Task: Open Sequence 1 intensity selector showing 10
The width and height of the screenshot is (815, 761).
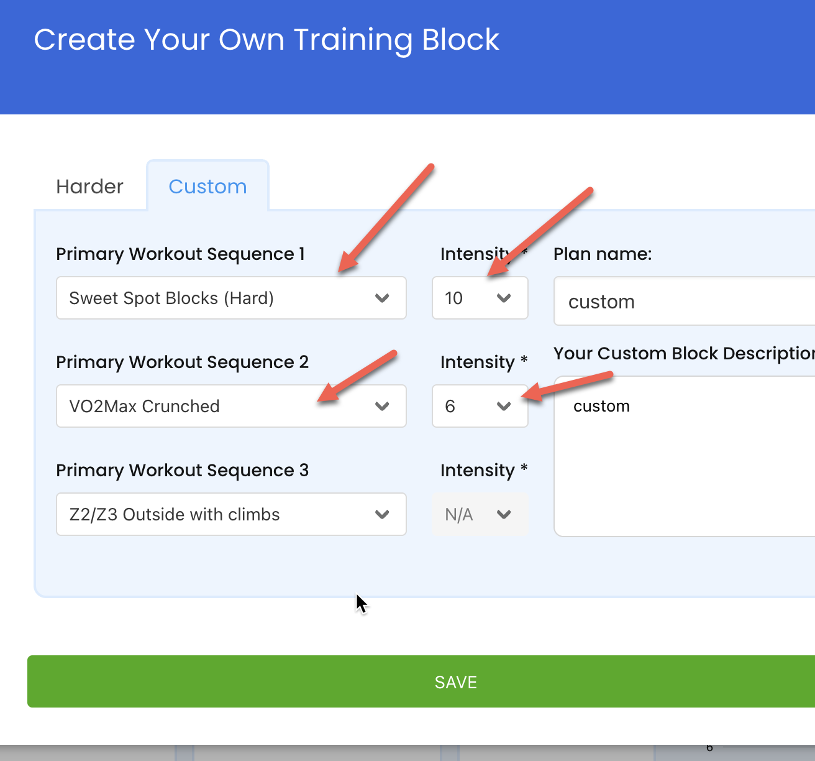Action: pos(480,298)
